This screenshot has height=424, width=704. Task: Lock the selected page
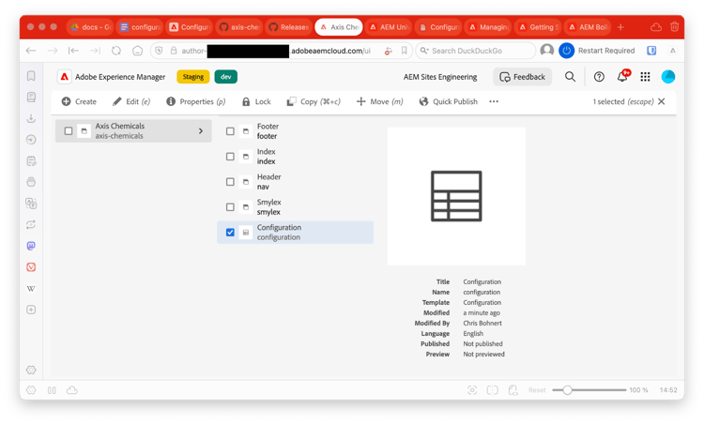pos(256,101)
